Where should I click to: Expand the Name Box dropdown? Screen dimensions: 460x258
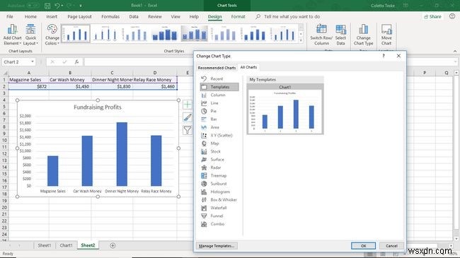coord(33,62)
